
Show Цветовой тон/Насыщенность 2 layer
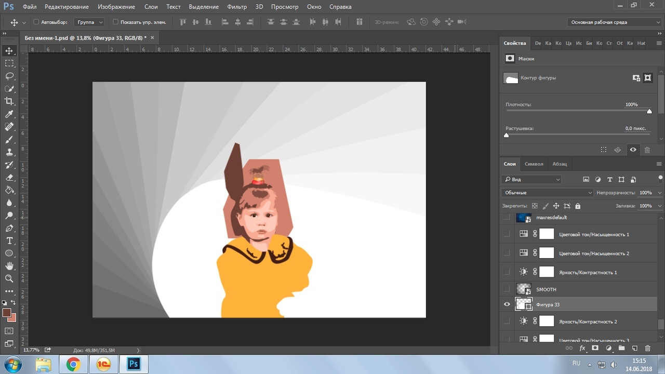[x=507, y=253]
